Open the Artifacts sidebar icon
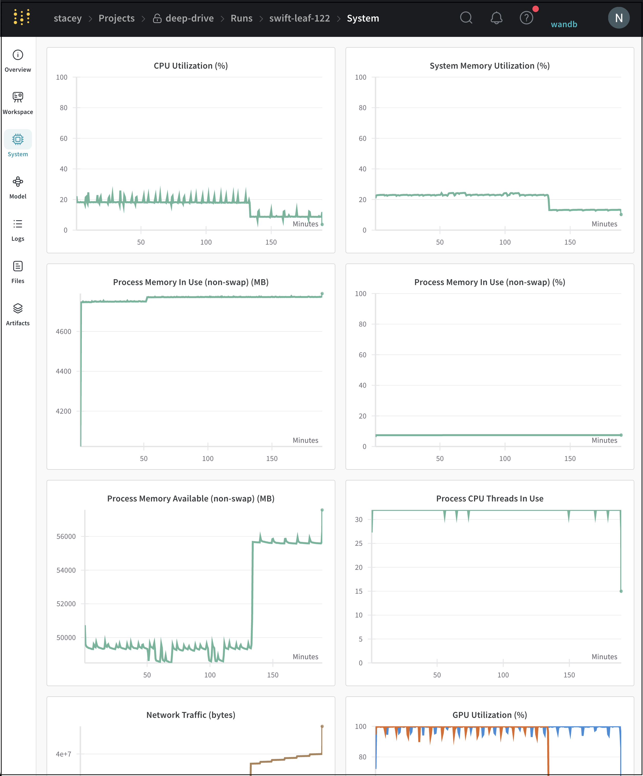This screenshot has height=776, width=643. (x=18, y=308)
